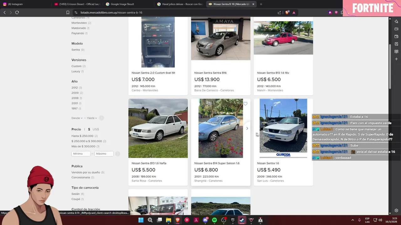This screenshot has height=225, width=401.
Task: Show next photo of Sentra B14 listing
Action: (247, 128)
